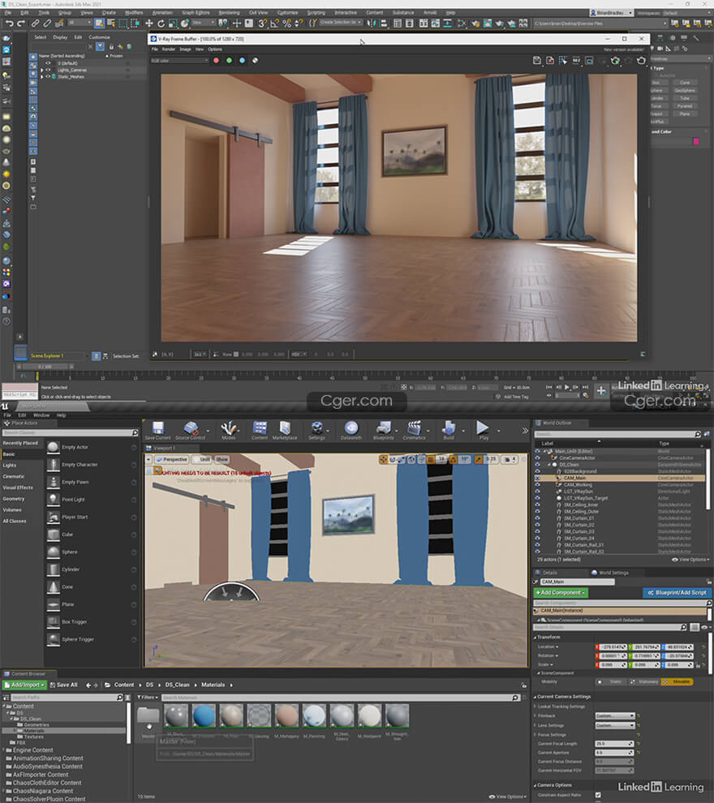Open the Marketplace from Unreal toolbar
The width and height of the screenshot is (714, 803).
tap(285, 430)
